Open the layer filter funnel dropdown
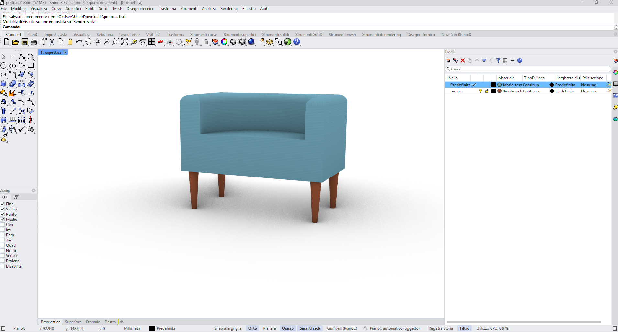The width and height of the screenshot is (618, 332). pyautogui.click(x=498, y=60)
